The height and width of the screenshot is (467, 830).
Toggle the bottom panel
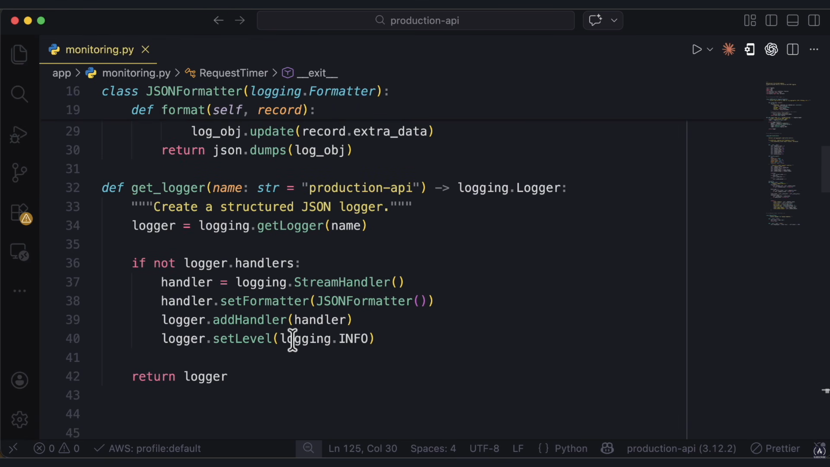(792, 20)
